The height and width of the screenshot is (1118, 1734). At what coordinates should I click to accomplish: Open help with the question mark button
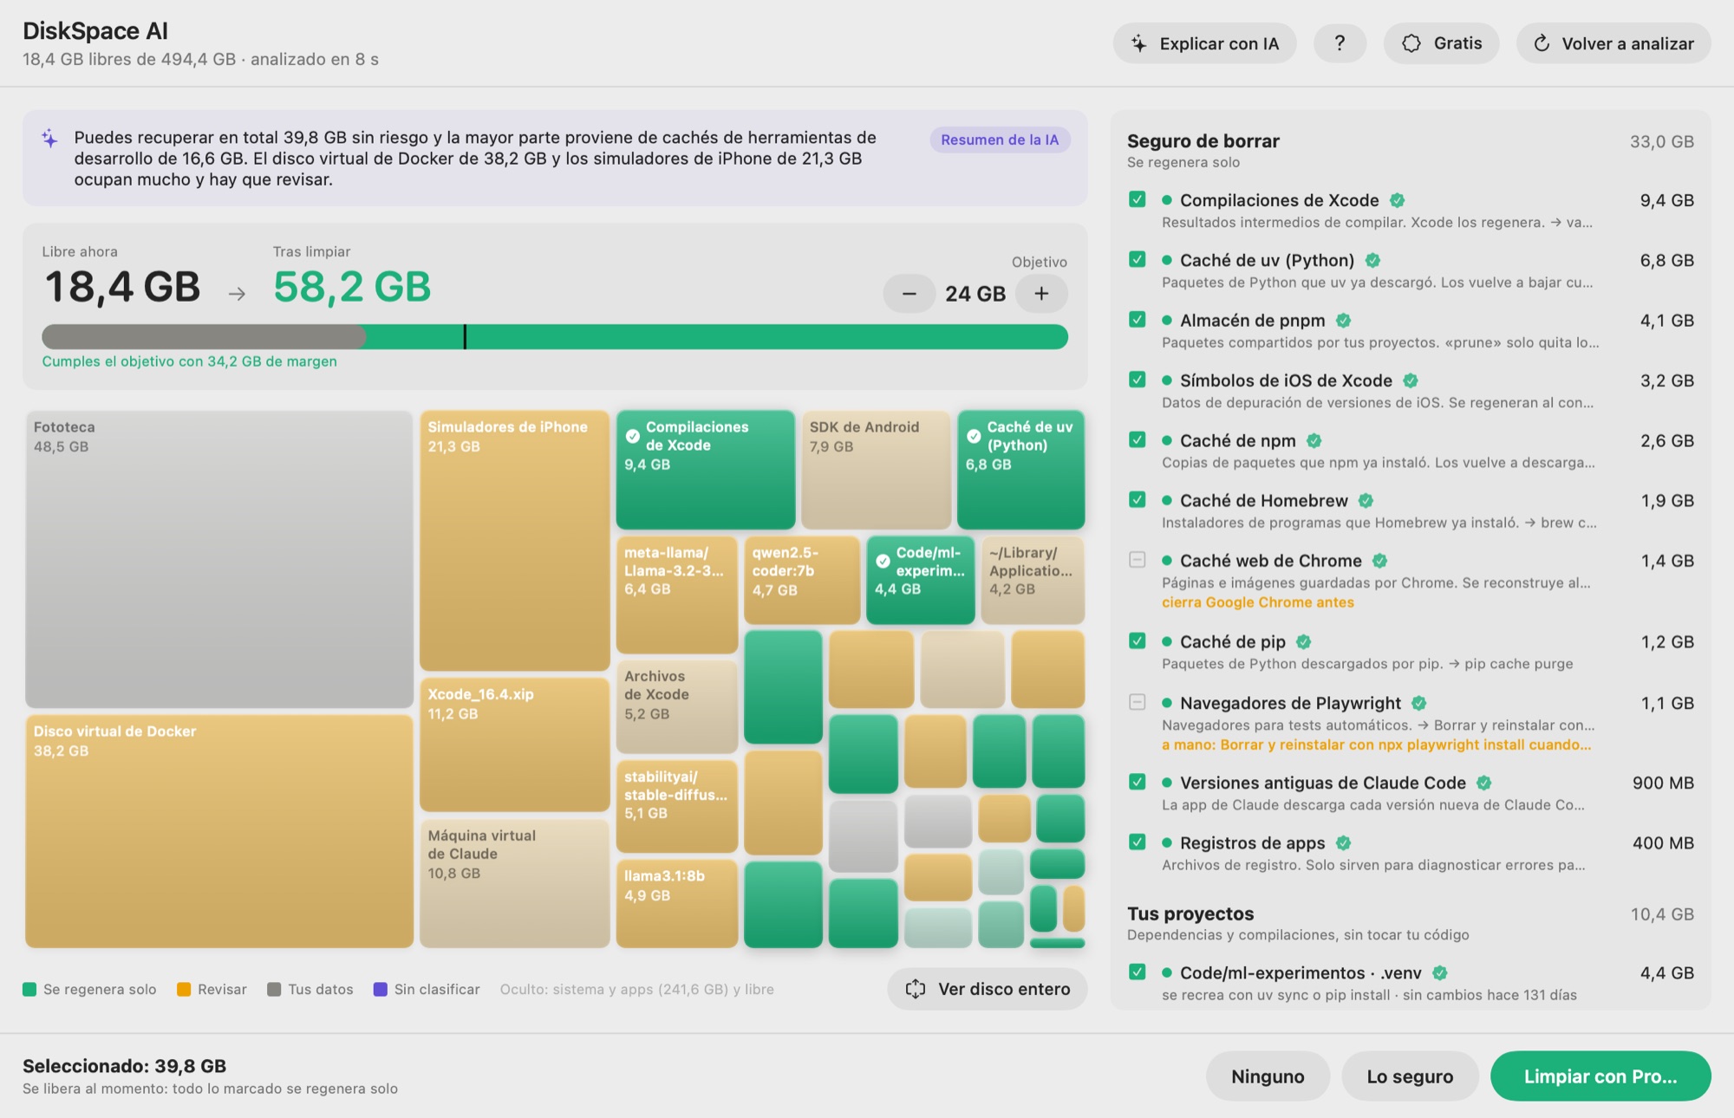1340,43
